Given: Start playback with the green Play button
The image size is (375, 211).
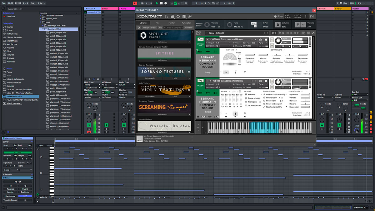Looking at the screenshot, I should (157, 3).
